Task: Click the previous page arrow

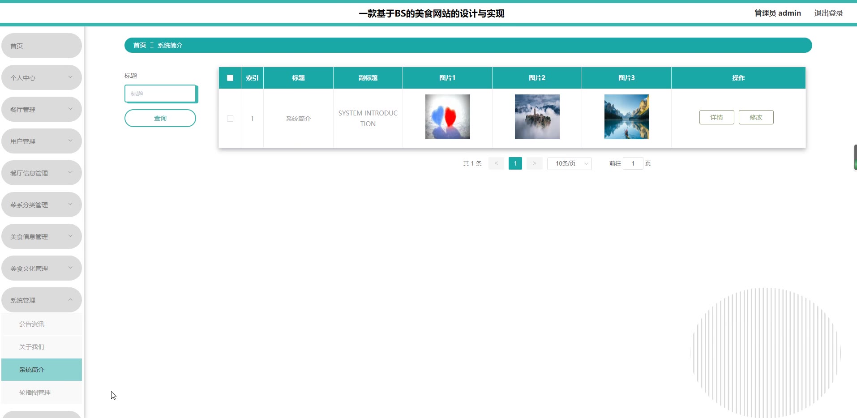Action: (x=496, y=163)
